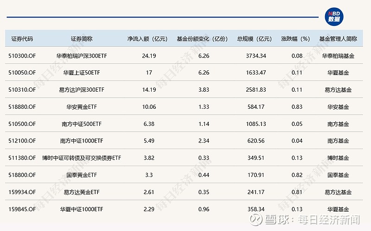This screenshot has width=371, height=231.
Task: Click the name 华夏上证50ETF
Action: 82,73
